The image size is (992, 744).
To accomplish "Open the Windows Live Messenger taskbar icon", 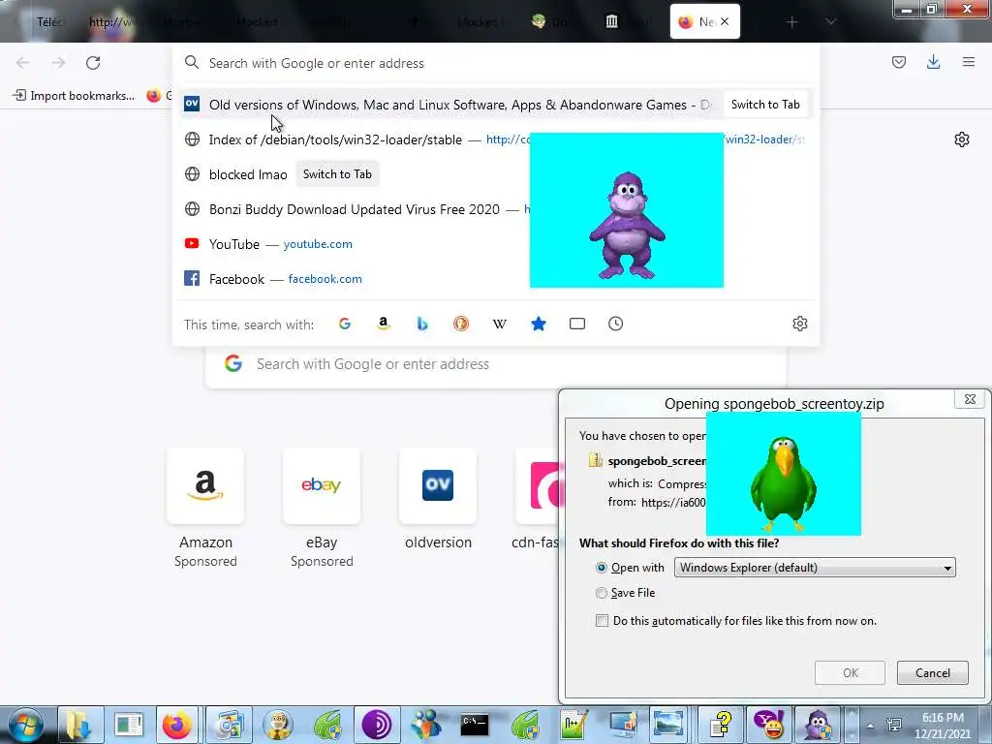I will pos(426,725).
